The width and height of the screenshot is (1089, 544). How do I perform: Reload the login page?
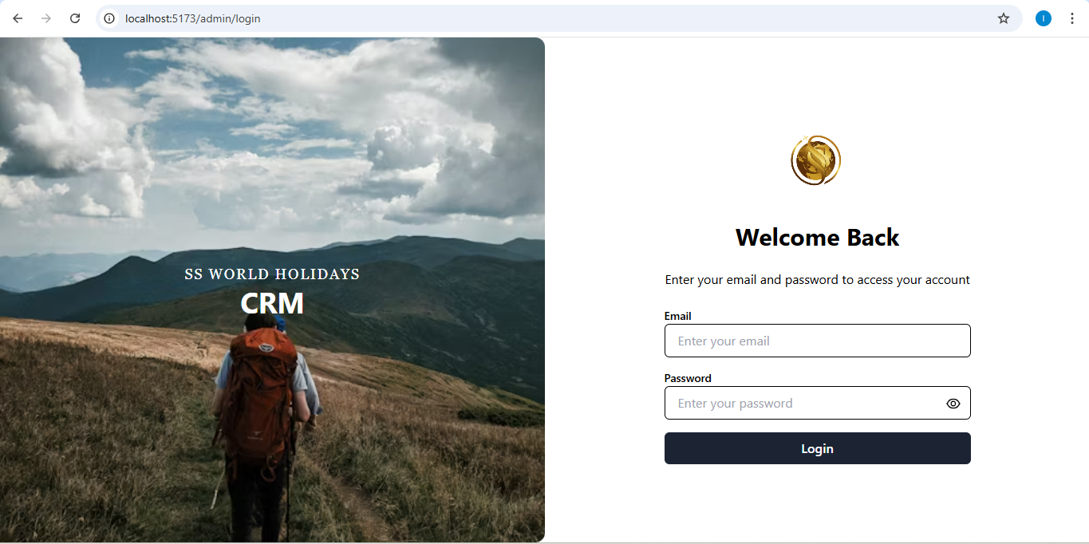click(x=75, y=18)
